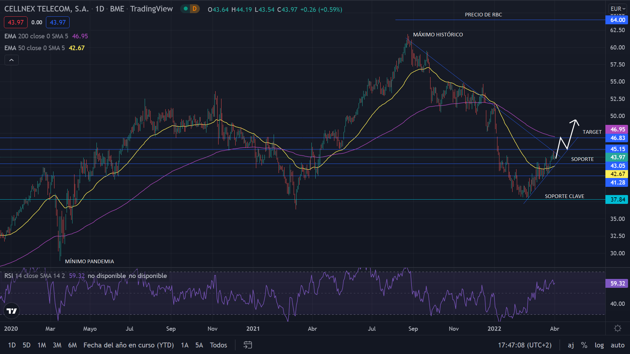630x354 pixels.
Task: Open the EUR currency dropdown
Action: pyautogui.click(x=618, y=9)
